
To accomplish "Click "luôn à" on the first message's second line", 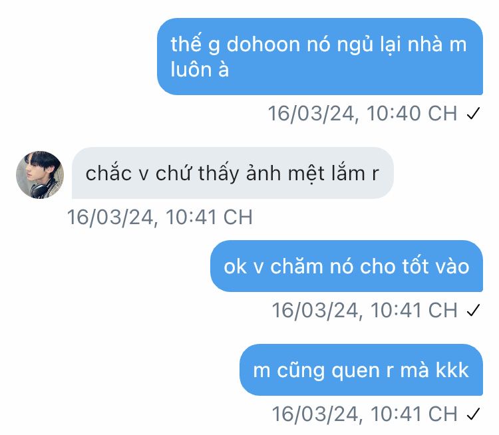I will (x=200, y=69).
